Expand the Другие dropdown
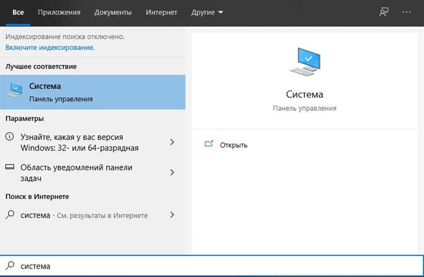This screenshot has height=277, width=424. coord(207,12)
